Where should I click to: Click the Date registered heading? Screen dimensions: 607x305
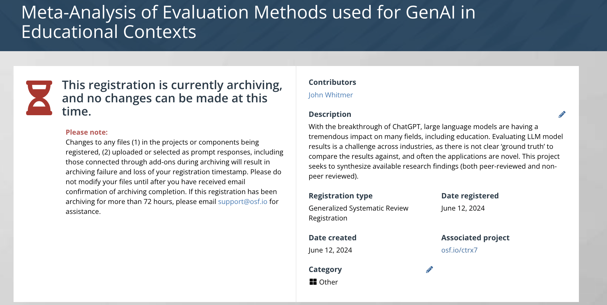tap(469, 196)
